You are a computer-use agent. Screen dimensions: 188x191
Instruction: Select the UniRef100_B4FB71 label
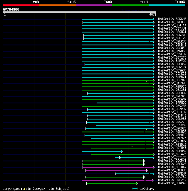pos(172,77)
